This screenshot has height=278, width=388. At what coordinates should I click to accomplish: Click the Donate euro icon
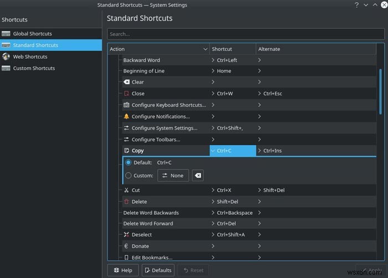(x=126, y=246)
